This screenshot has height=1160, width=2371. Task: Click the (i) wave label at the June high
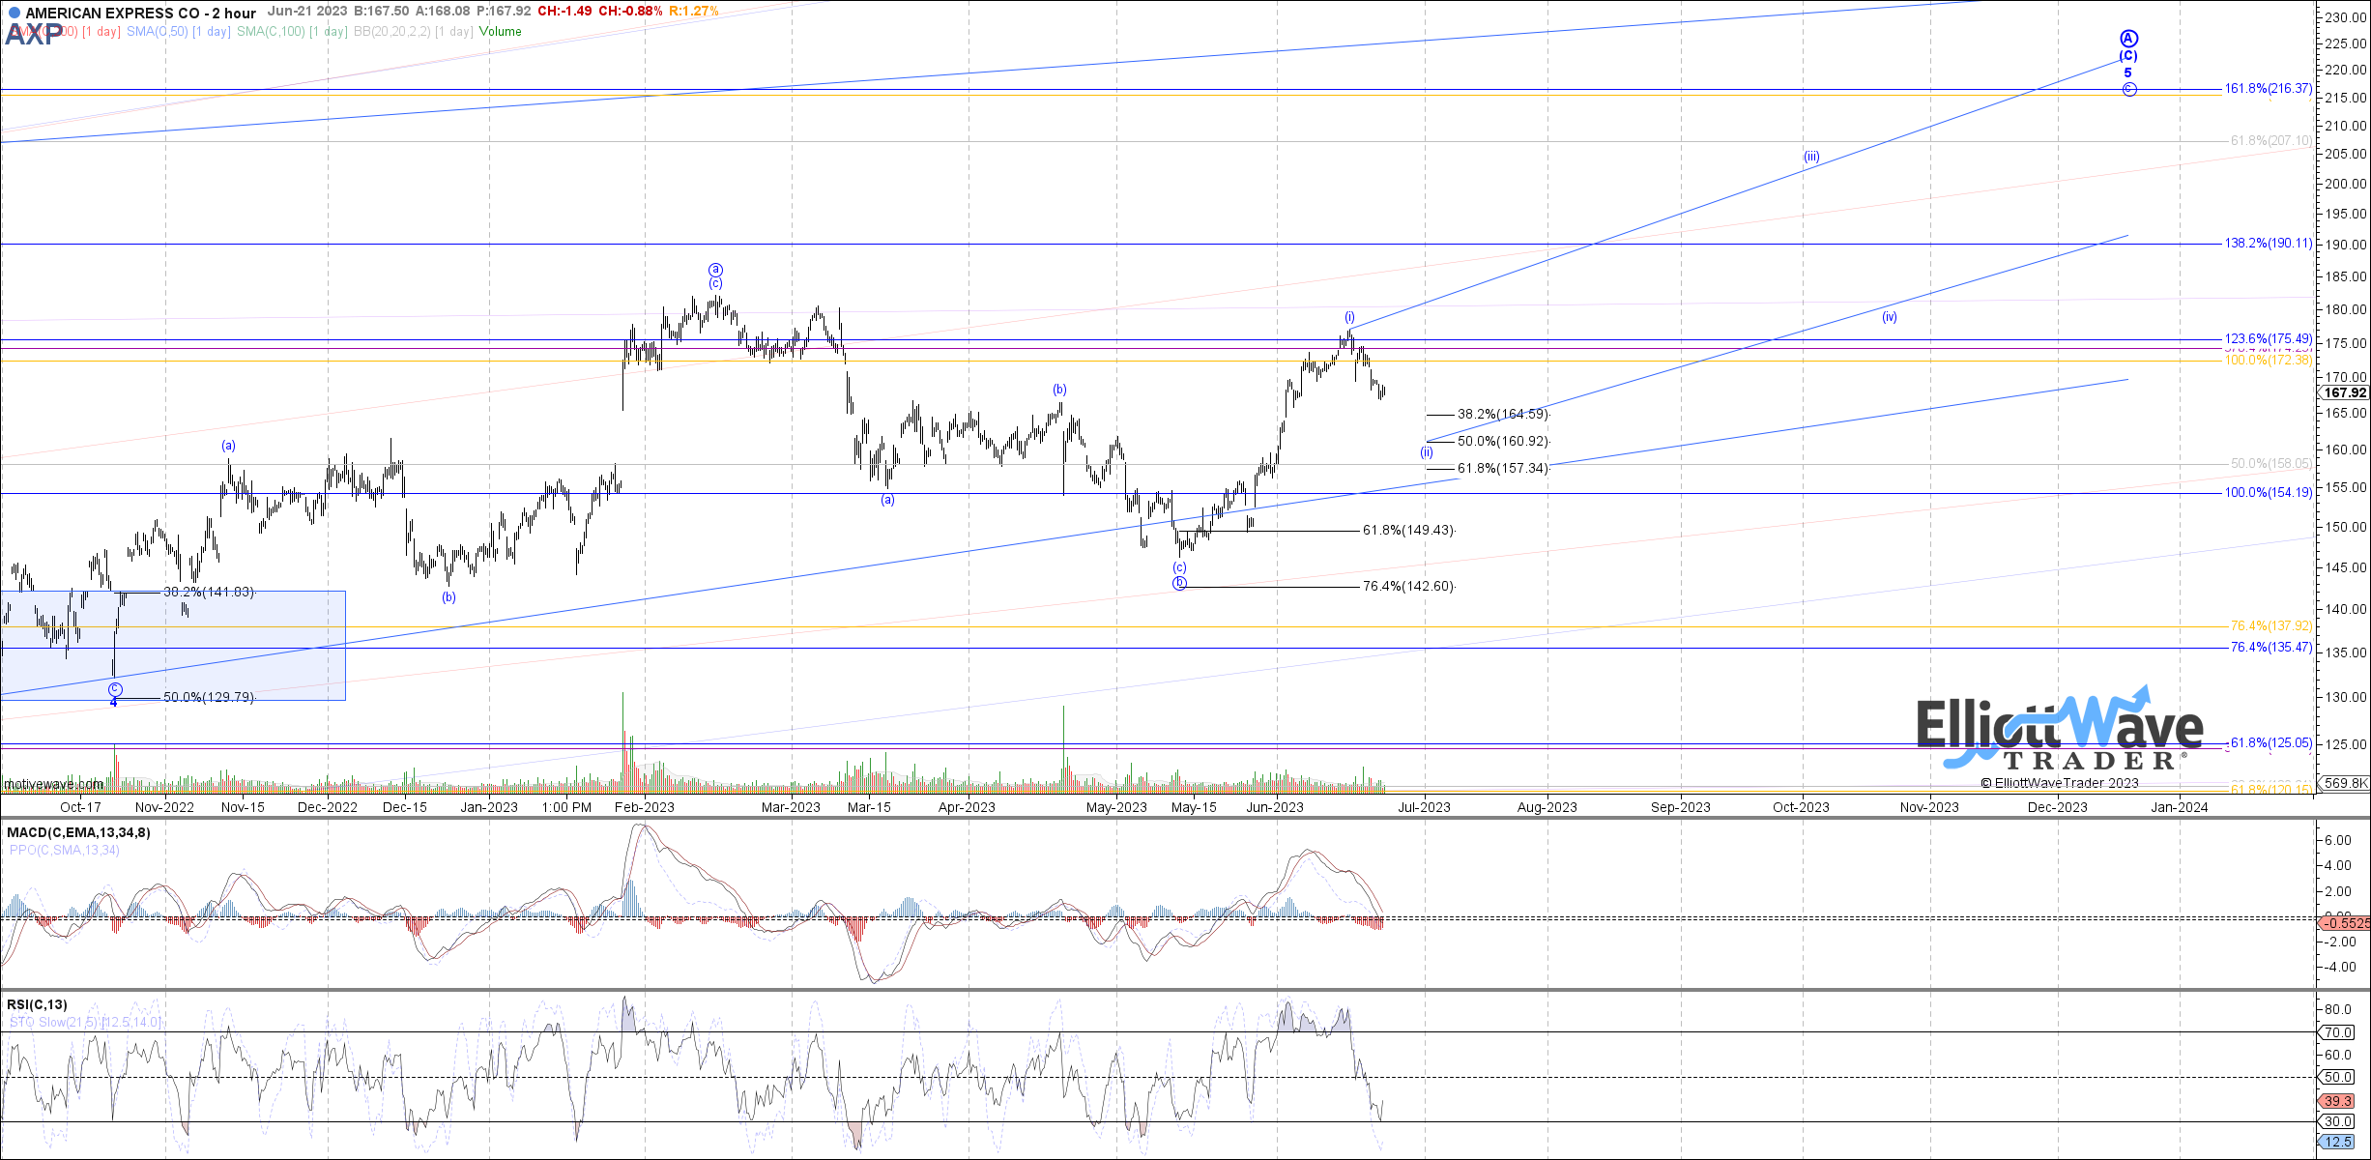point(1349,317)
